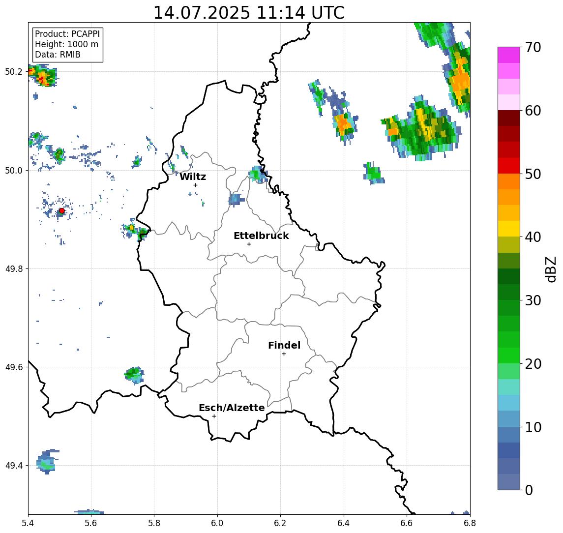Click the 50.2 latitude axis label
The height and width of the screenshot is (533, 563).
(14, 71)
